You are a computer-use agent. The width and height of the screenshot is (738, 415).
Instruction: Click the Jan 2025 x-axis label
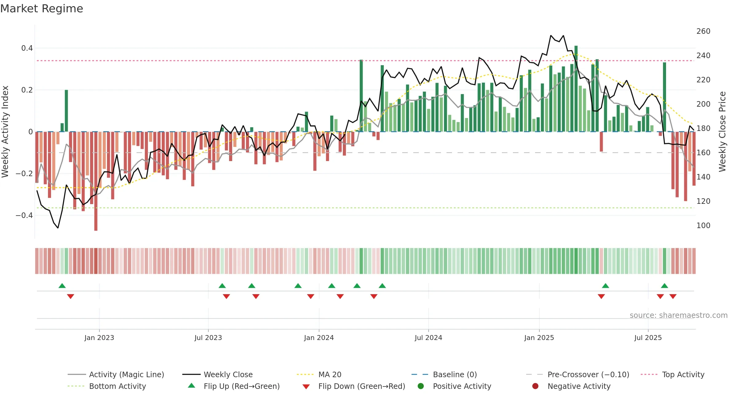click(x=539, y=338)
